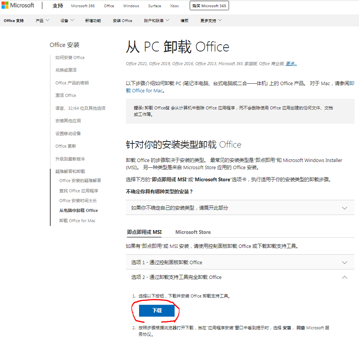Switch to the Microsoft Store tab
This screenshot has height=341, width=359.
pyautogui.click(x=193, y=232)
